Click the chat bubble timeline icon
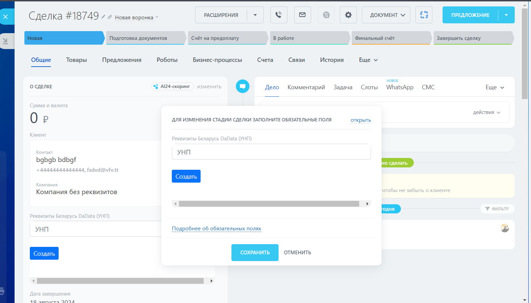 (x=243, y=87)
